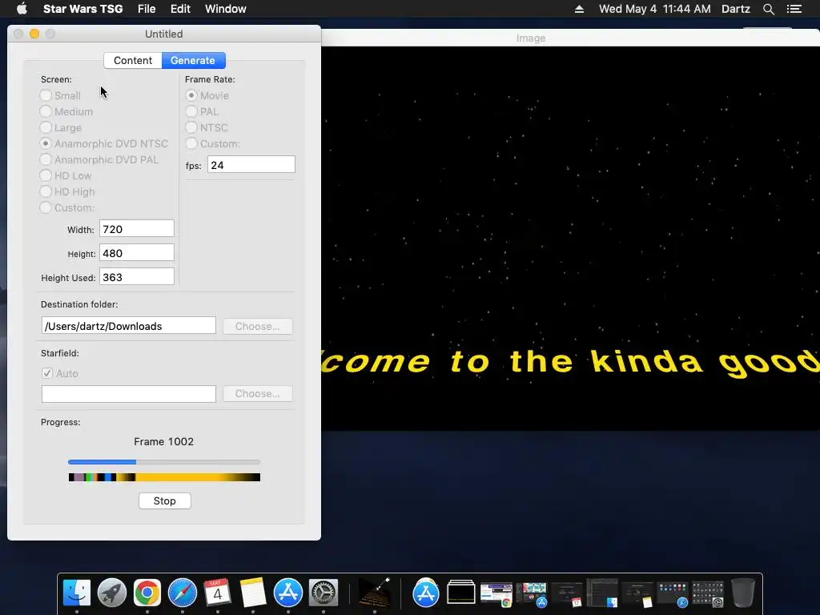Open the Trash in the Dock
The image size is (820, 615).
point(742,593)
